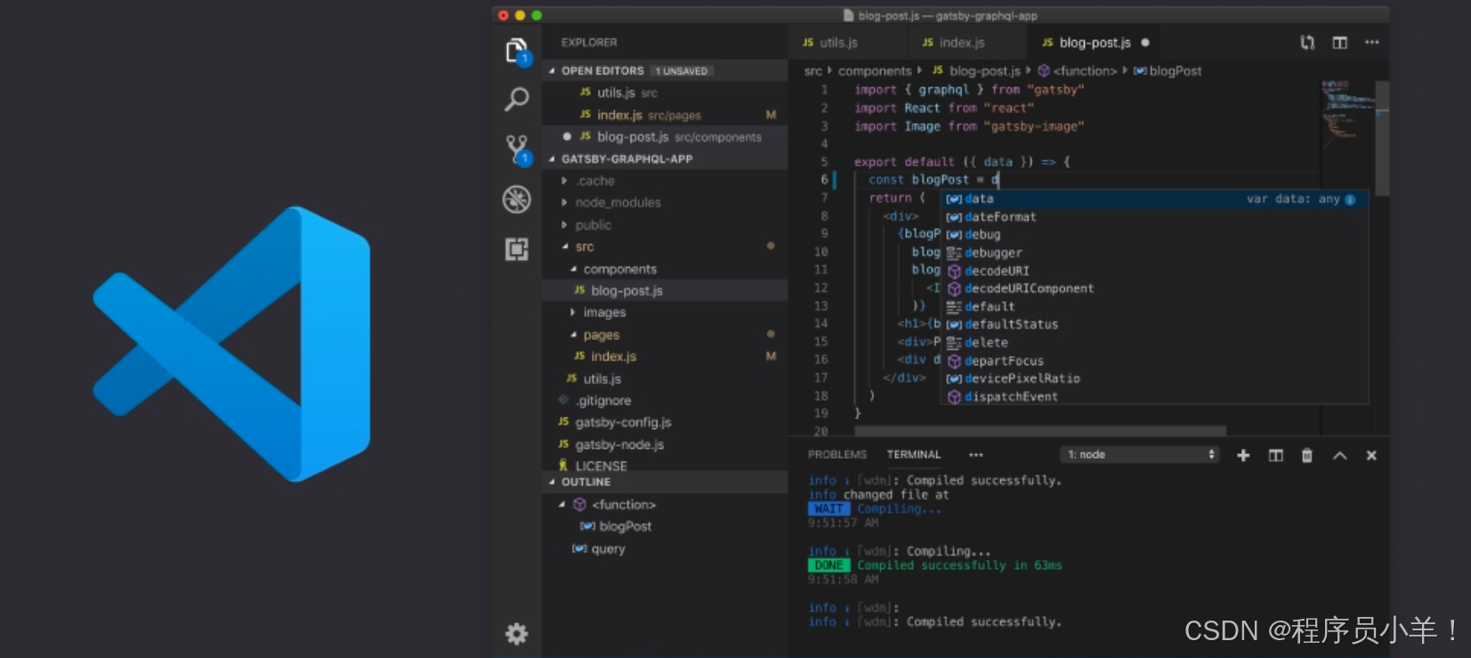Select the Terminal panel tab
The image size is (1471, 658).
914,455
